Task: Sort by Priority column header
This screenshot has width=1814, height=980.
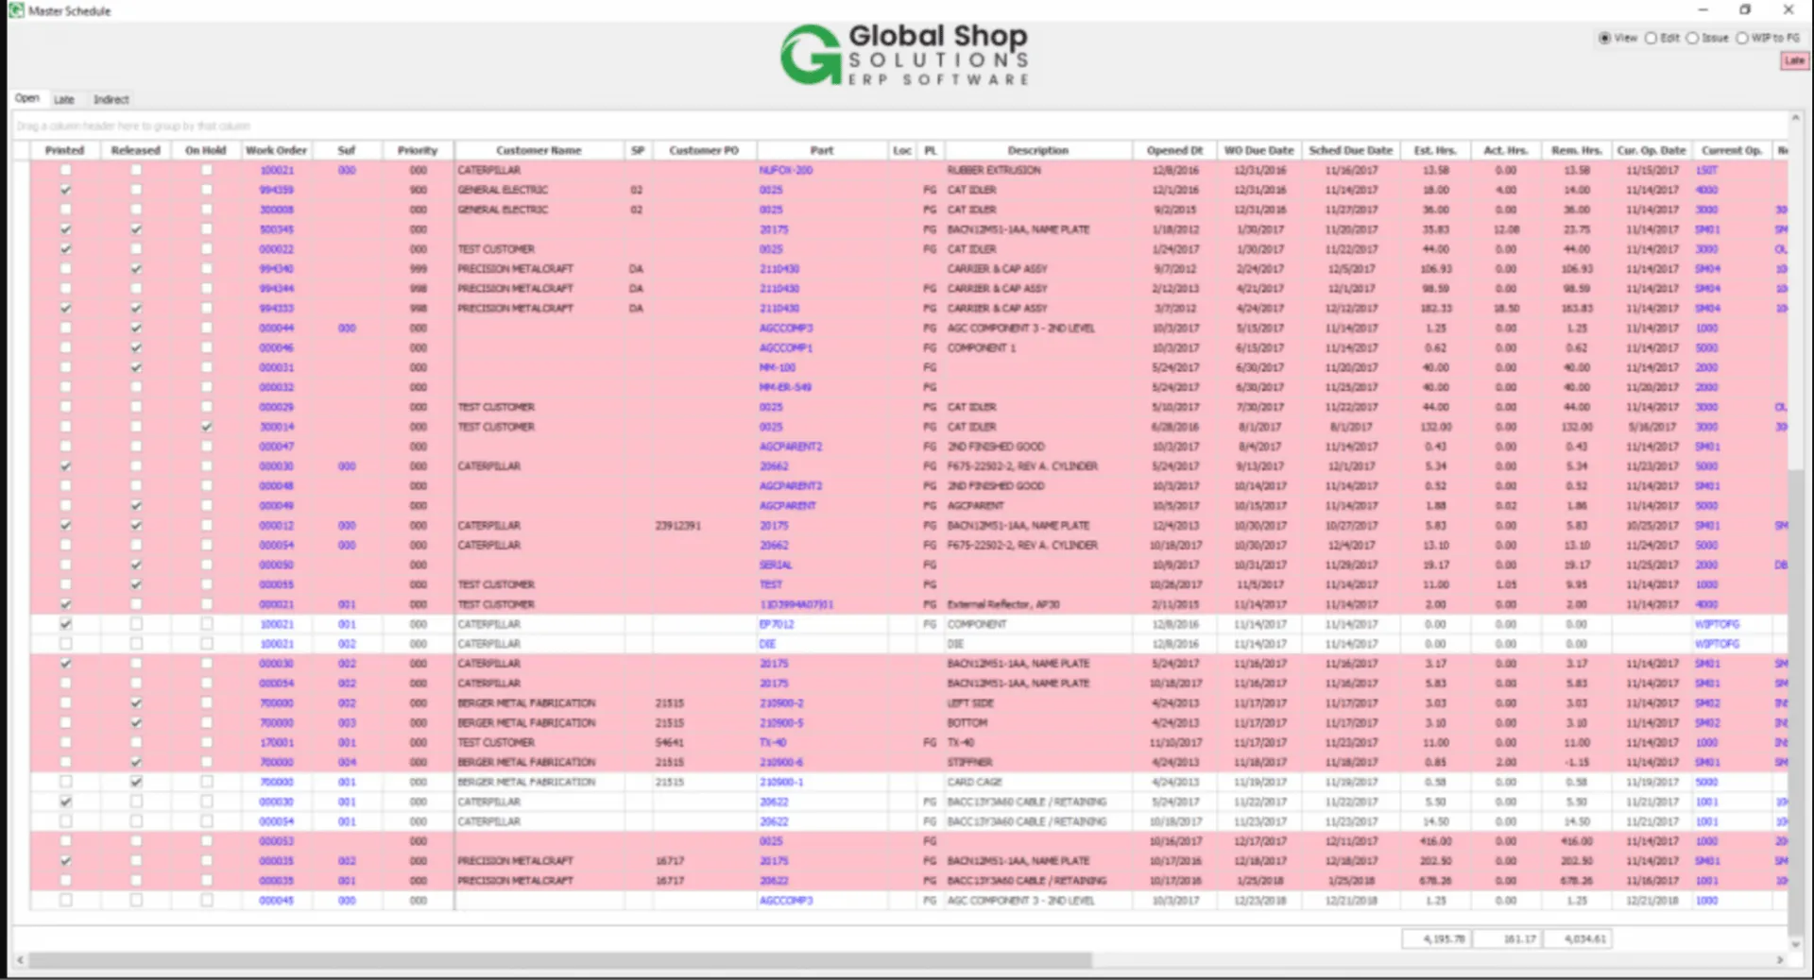Action: click(418, 150)
